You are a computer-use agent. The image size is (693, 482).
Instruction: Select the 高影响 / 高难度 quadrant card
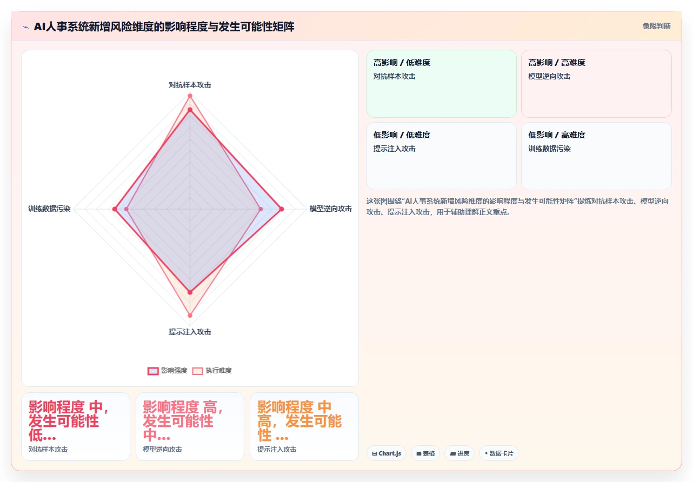click(596, 84)
